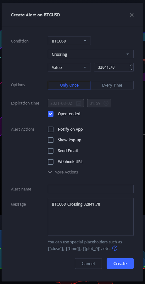Increase alert value with up arrow

131,65
